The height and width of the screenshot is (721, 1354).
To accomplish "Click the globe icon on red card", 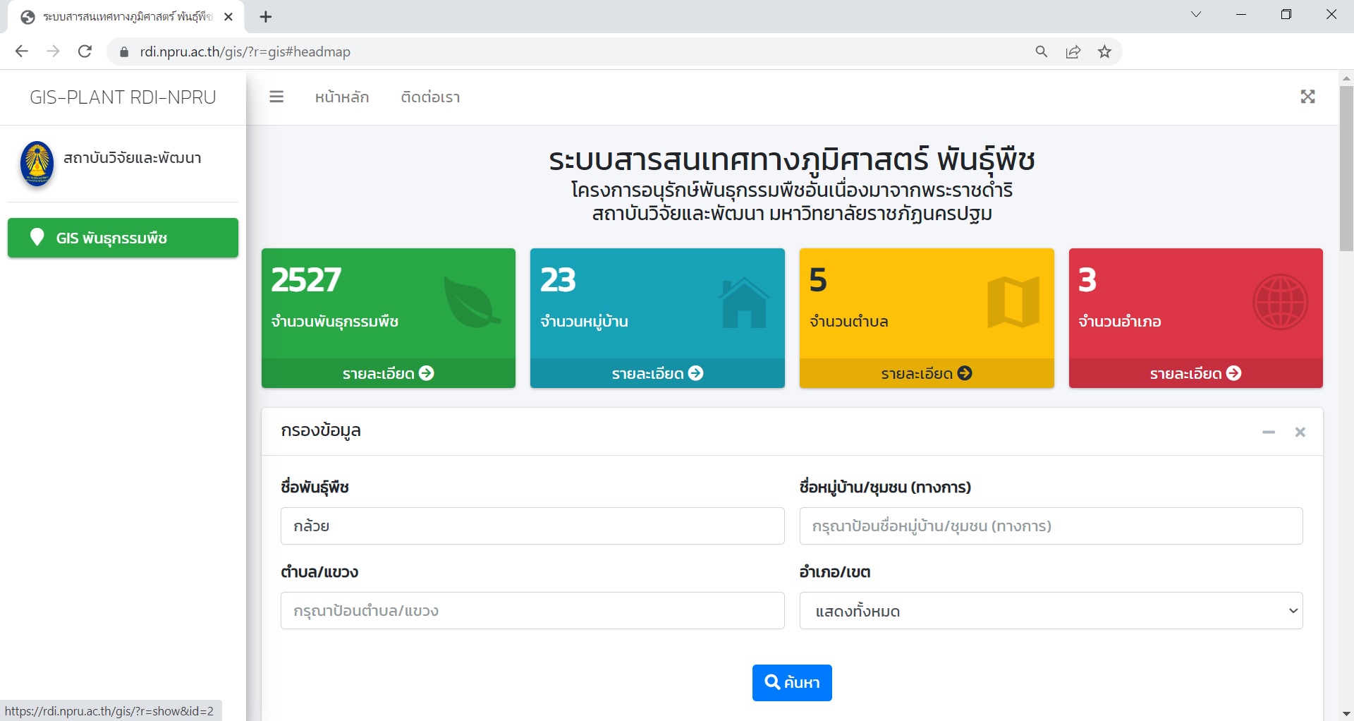I will 1280,303.
